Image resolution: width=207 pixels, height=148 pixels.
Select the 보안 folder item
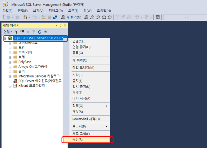coord(22,48)
